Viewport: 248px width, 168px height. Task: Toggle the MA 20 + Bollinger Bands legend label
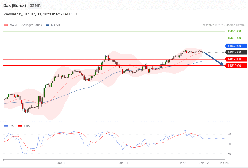tap(26, 25)
